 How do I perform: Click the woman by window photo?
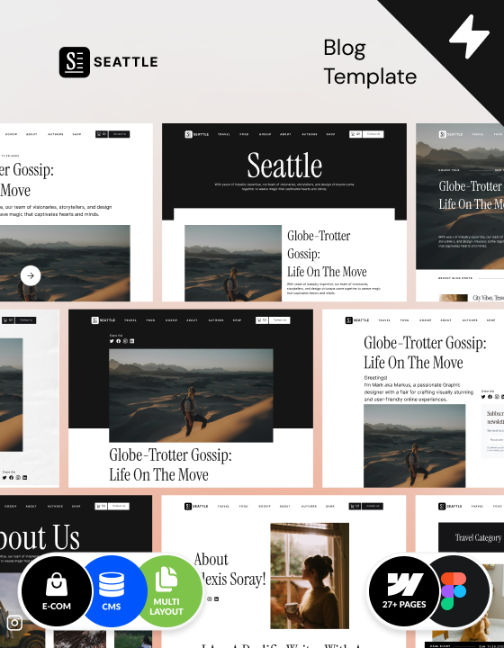pyautogui.click(x=310, y=576)
